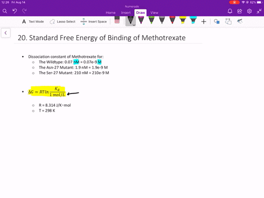Select the red pen
This screenshot has height=198, width=264.
click(x=172, y=20)
